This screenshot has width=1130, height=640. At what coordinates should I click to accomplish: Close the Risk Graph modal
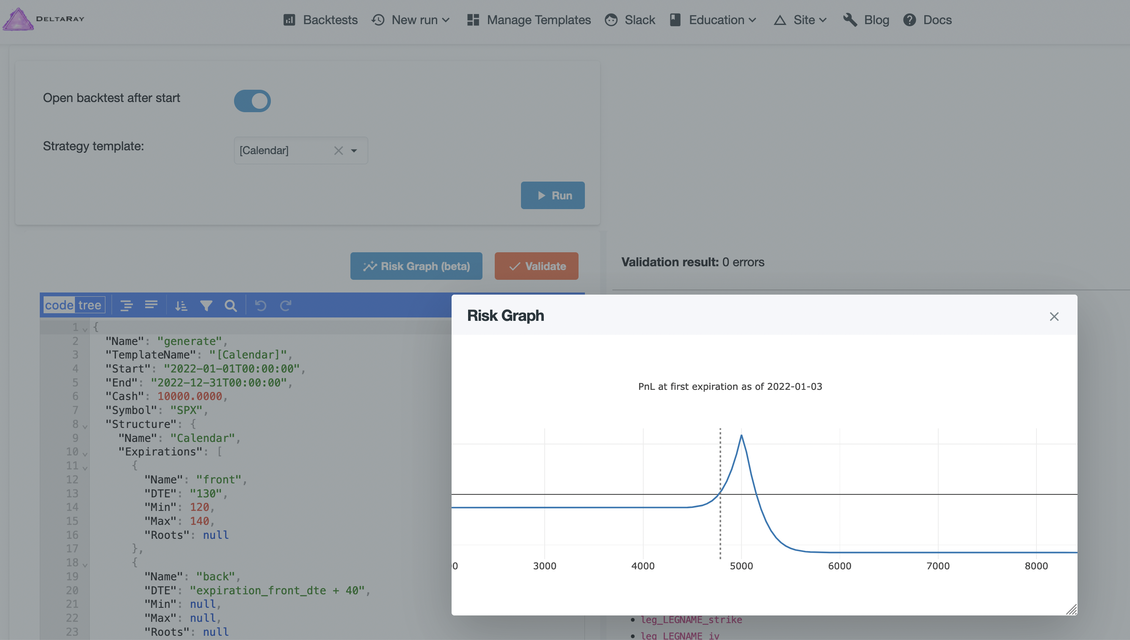1054,316
